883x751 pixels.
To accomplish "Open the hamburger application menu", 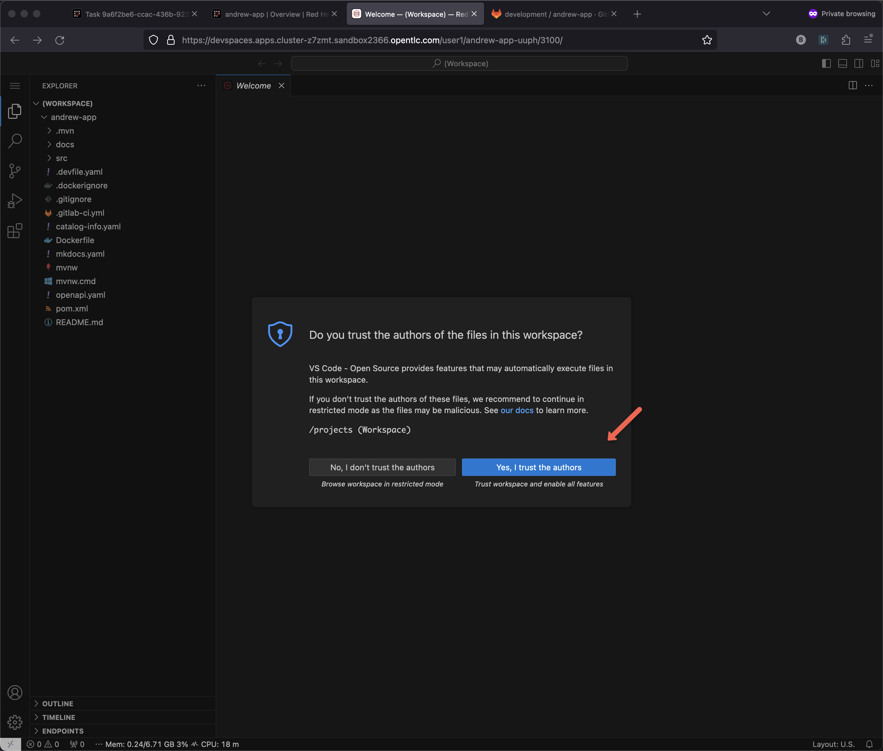I will coord(15,85).
